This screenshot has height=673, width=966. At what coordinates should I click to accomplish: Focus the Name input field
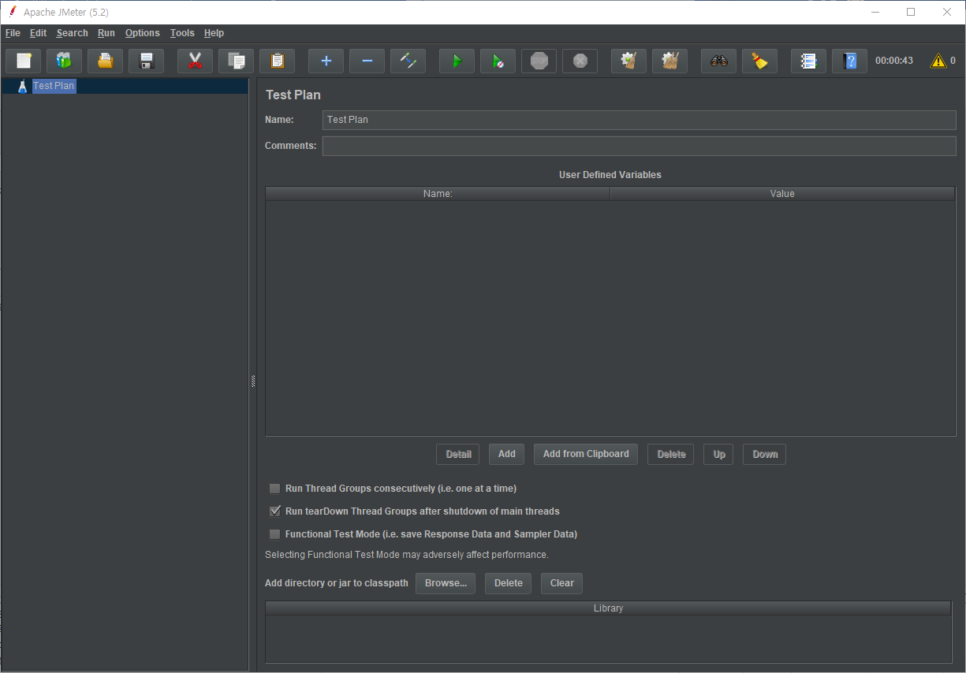[x=640, y=120]
